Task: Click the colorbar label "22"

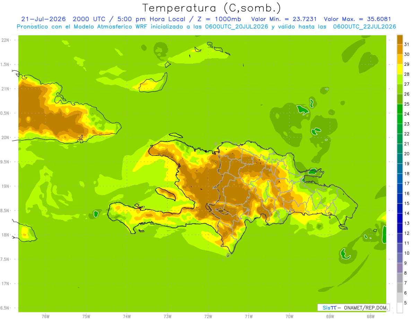Action: 407,134
